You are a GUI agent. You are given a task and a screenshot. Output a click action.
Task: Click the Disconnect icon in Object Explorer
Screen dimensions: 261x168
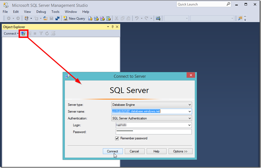pos(30,34)
